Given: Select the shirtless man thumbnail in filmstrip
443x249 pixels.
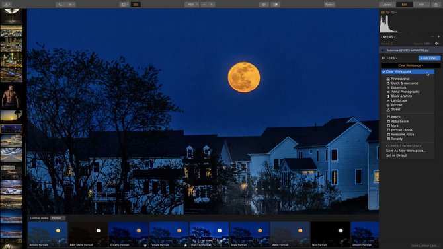Looking at the screenshot, I should click(11, 96).
